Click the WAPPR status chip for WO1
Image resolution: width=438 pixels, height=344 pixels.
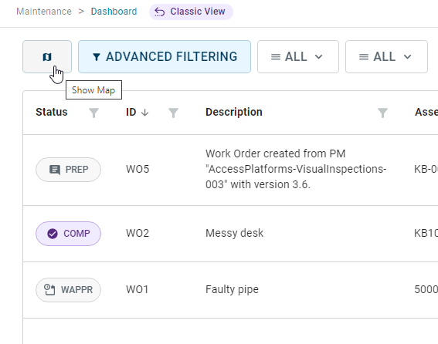tap(68, 290)
